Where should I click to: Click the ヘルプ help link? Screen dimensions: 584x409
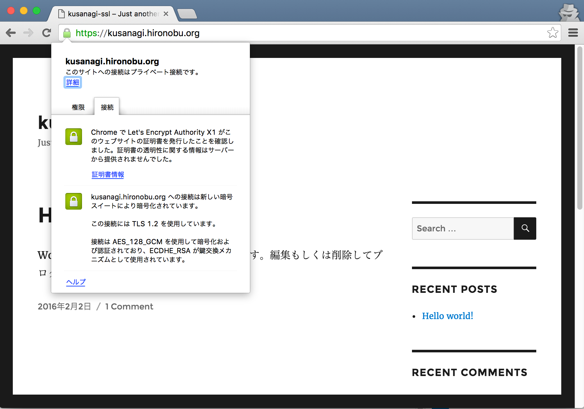point(76,282)
